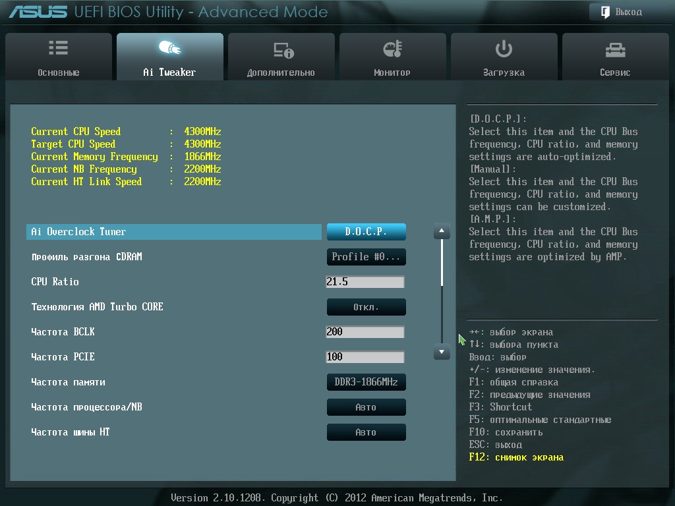Image resolution: width=675 pixels, height=506 pixels.
Task: Click the ESC: выход hint
Action: point(496,445)
